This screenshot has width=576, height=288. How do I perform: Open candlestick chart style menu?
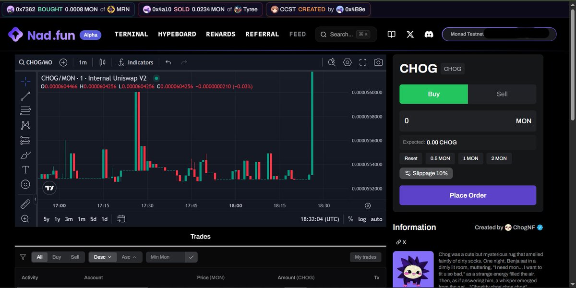[102, 62]
